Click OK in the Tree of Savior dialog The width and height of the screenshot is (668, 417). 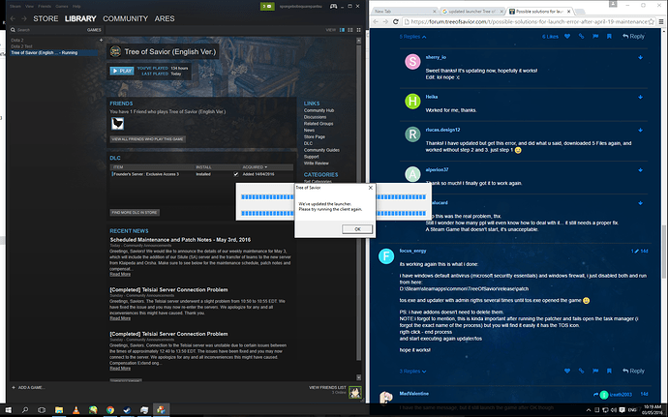pyautogui.click(x=357, y=228)
